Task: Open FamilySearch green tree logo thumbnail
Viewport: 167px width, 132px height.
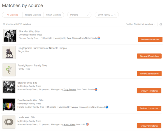Action: [9, 70]
